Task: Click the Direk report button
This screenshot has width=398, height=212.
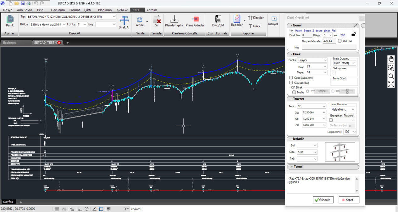Action: [x=255, y=26]
